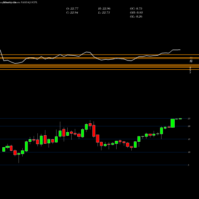Select the close value C: 22.94

click(72, 13)
